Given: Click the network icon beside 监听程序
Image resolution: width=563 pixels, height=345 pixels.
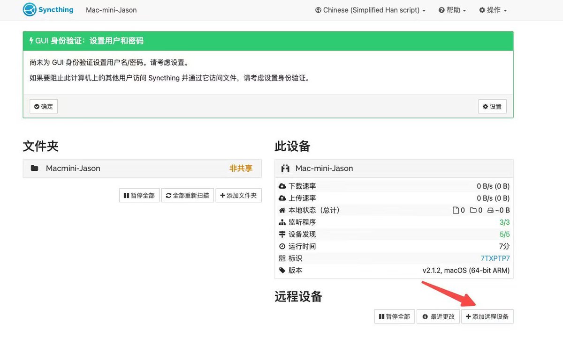Looking at the screenshot, I should pyautogui.click(x=282, y=222).
